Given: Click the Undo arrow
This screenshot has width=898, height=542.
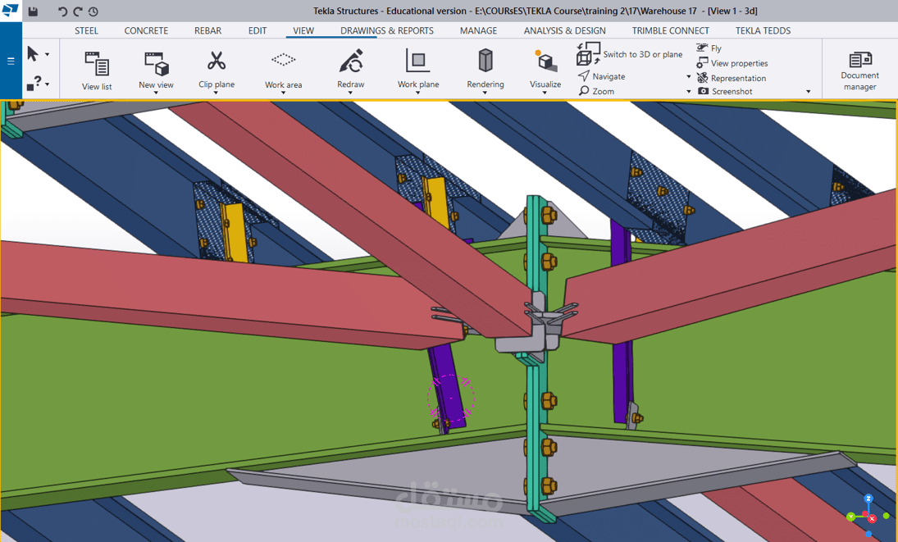Looking at the screenshot, I should (62, 11).
